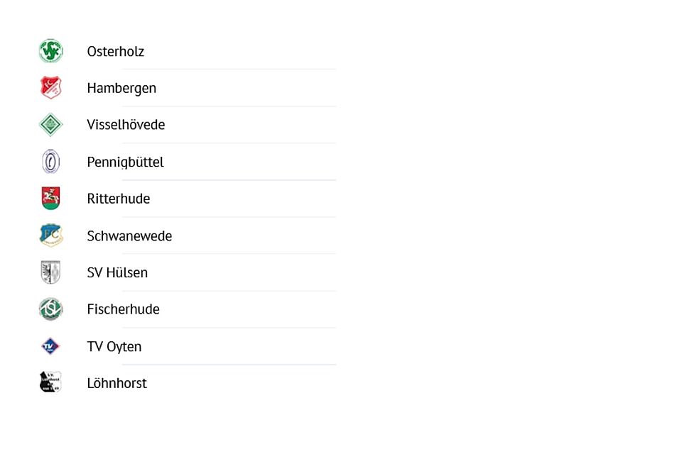Choose Ritterhude from the team list
The image size is (682, 454).
[x=118, y=199]
